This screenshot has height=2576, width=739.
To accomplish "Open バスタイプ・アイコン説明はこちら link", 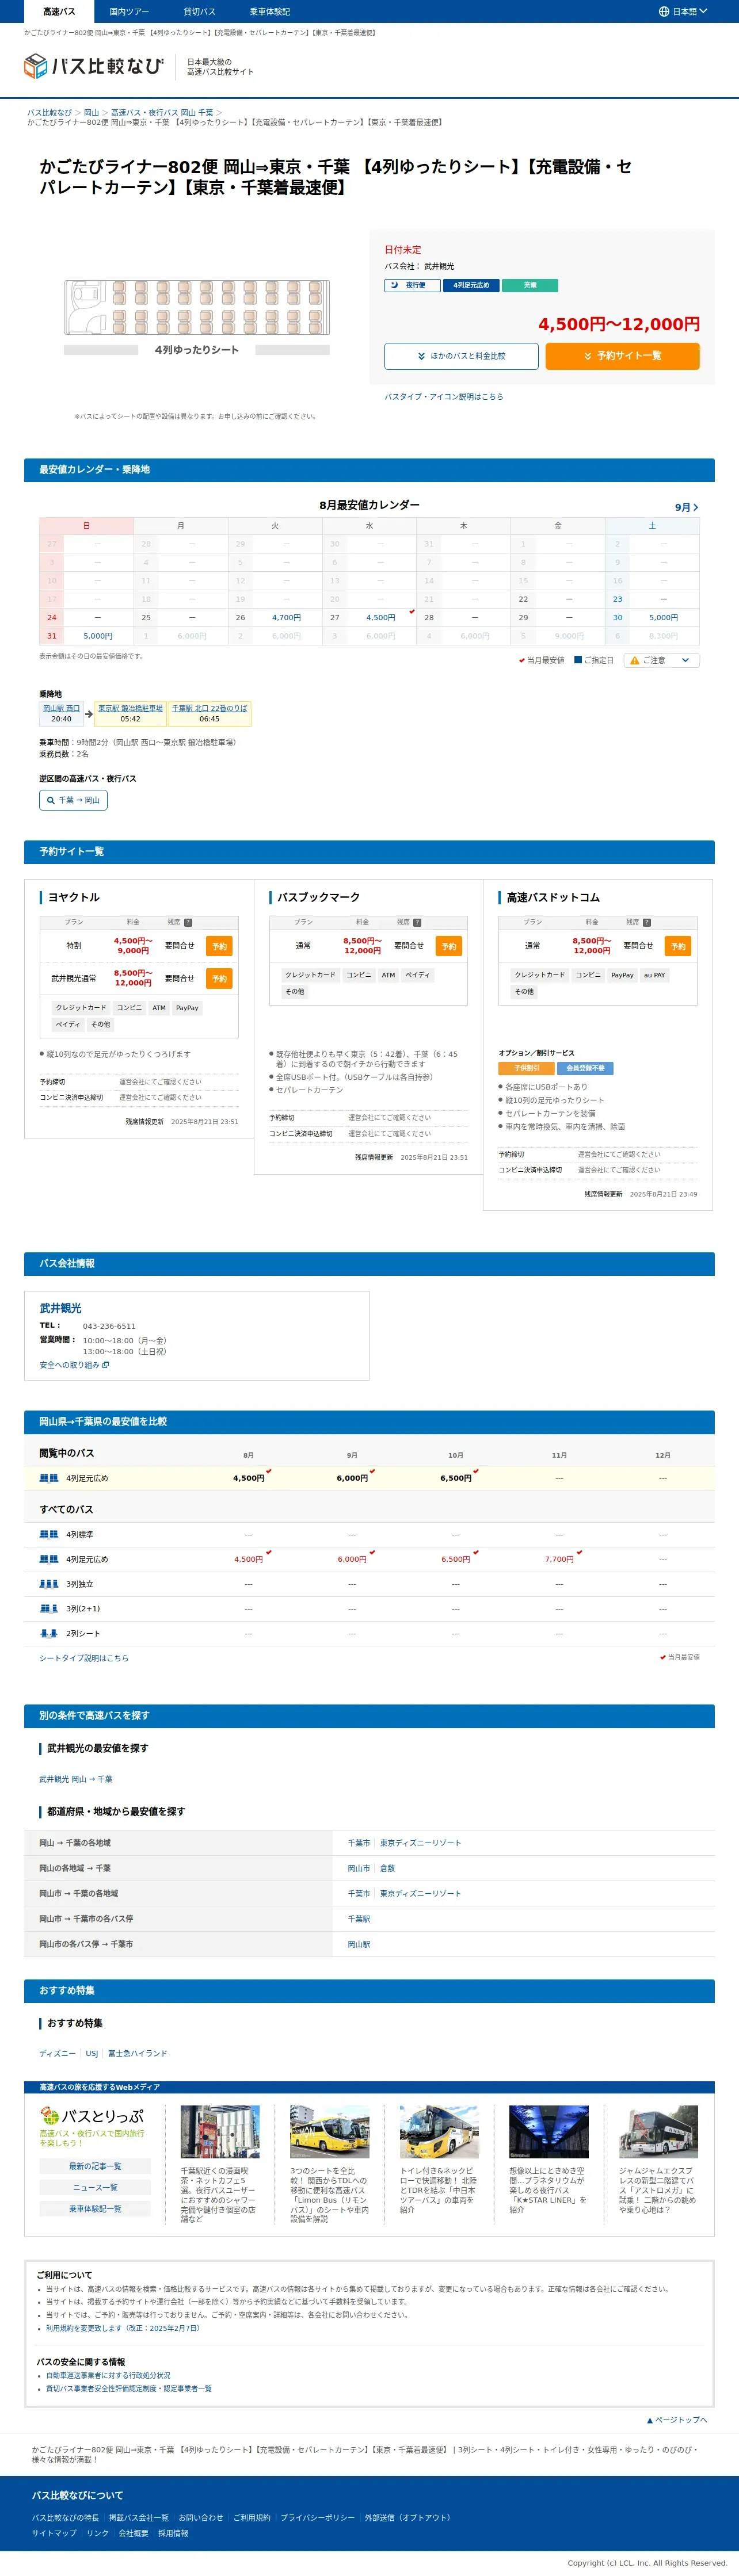I will tap(444, 397).
